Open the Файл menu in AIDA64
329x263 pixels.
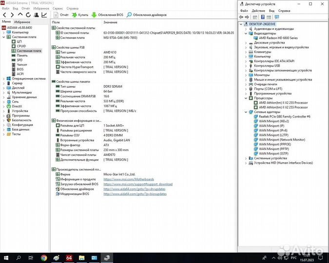click(6, 8)
